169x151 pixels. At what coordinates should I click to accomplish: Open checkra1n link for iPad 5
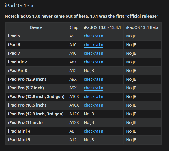click(x=93, y=36)
